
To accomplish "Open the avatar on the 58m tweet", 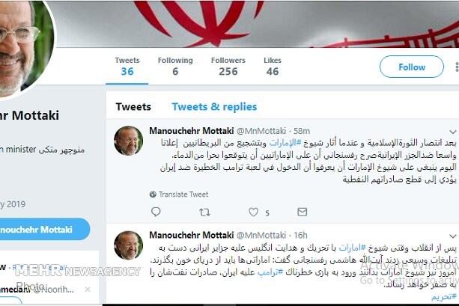I will click(128, 141).
